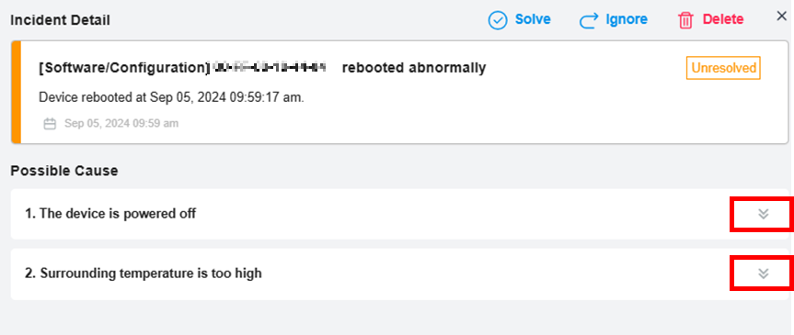Click the gray "Sep 05, 2024 09:59 am" timestamp

121,123
